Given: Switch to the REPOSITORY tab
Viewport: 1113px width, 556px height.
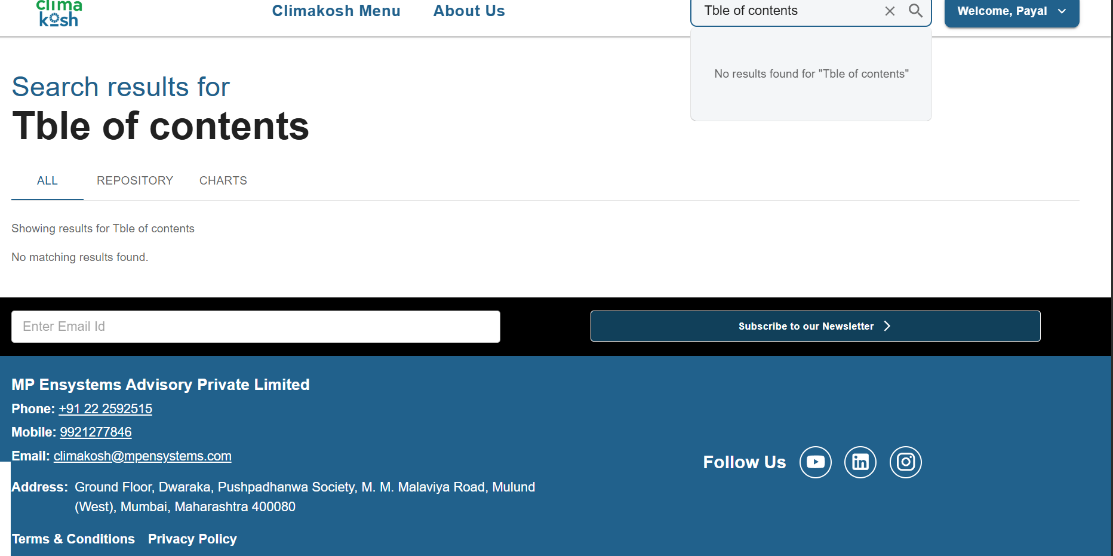Looking at the screenshot, I should point(135,180).
